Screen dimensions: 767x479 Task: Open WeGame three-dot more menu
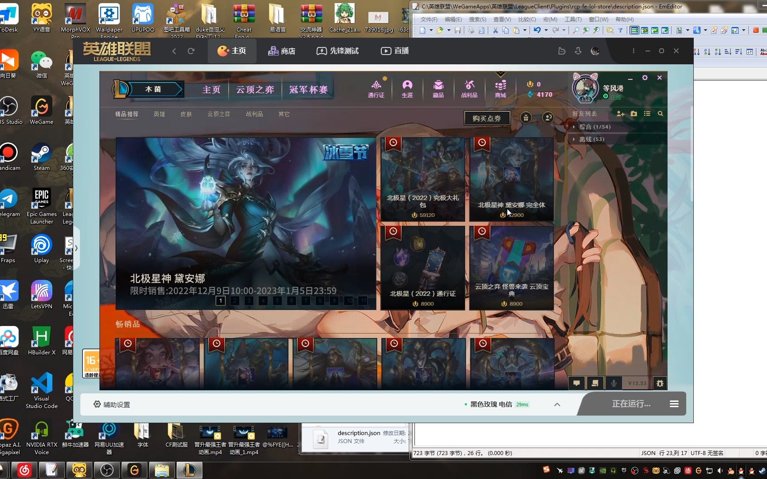pos(633,51)
